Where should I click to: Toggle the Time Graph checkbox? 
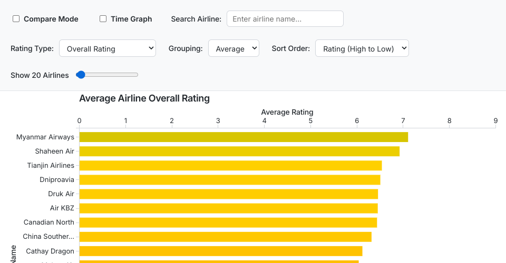pyautogui.click(x=103, y=19)
